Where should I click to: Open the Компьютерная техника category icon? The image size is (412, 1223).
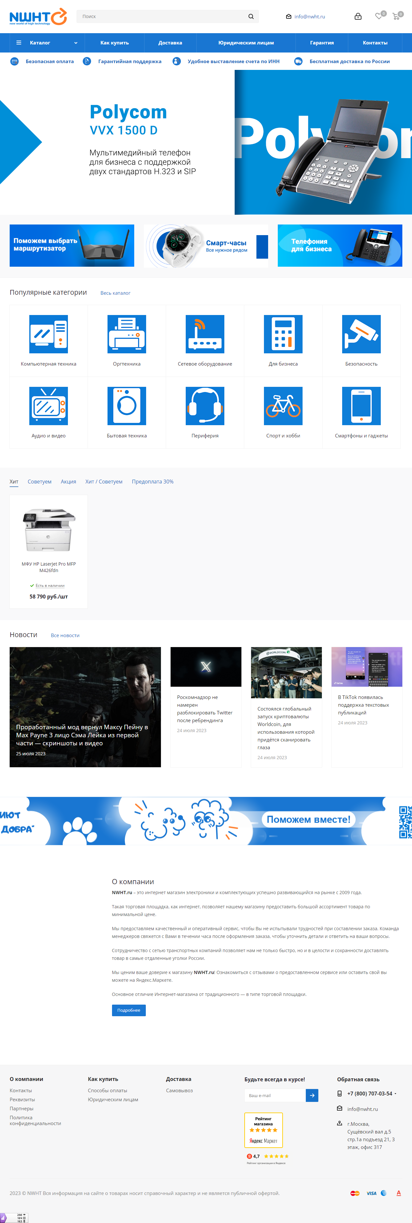(x=48, y=334)
